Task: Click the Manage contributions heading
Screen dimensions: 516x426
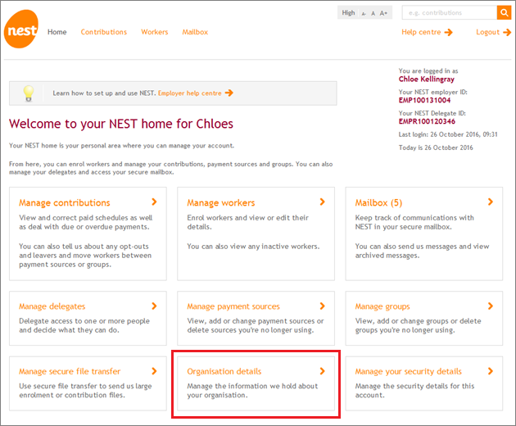Action: point(65,203)
